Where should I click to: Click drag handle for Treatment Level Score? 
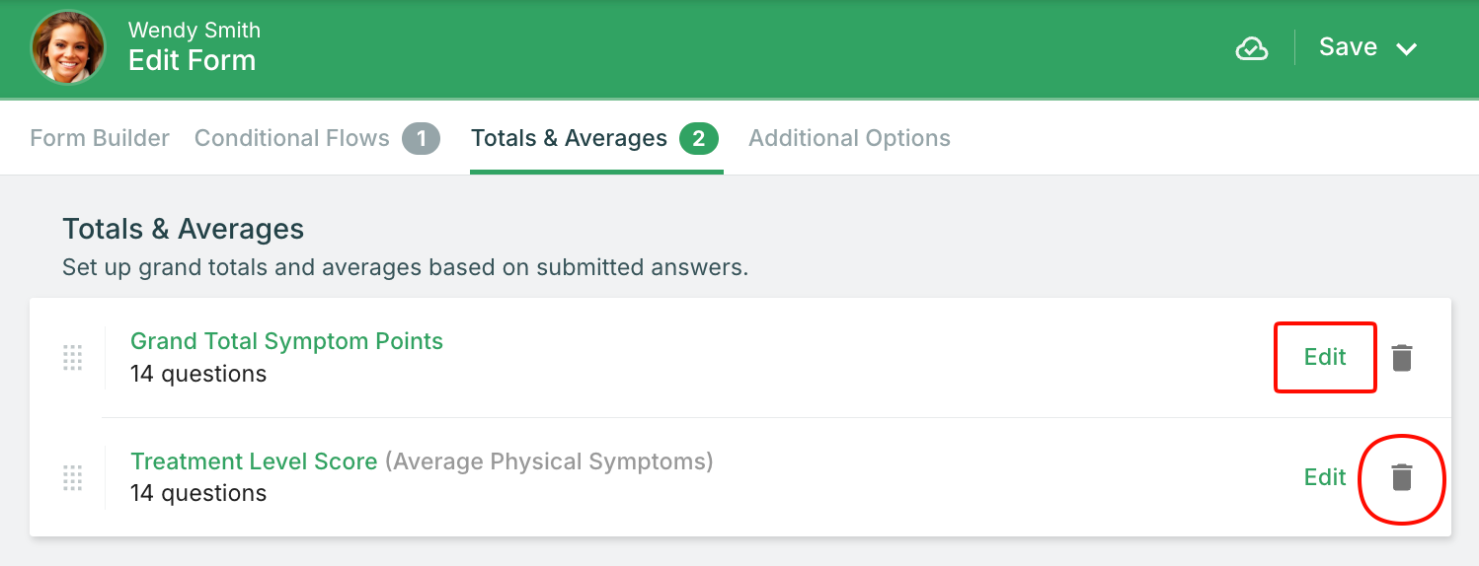[x=72, y=477]
